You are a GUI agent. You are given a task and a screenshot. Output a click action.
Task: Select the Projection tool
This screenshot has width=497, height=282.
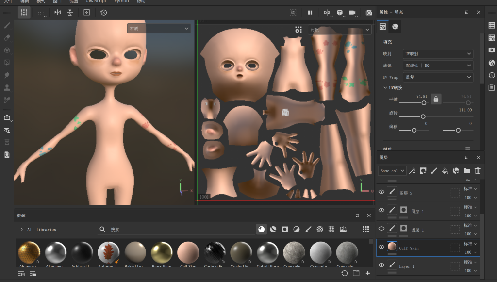[7, 50]
